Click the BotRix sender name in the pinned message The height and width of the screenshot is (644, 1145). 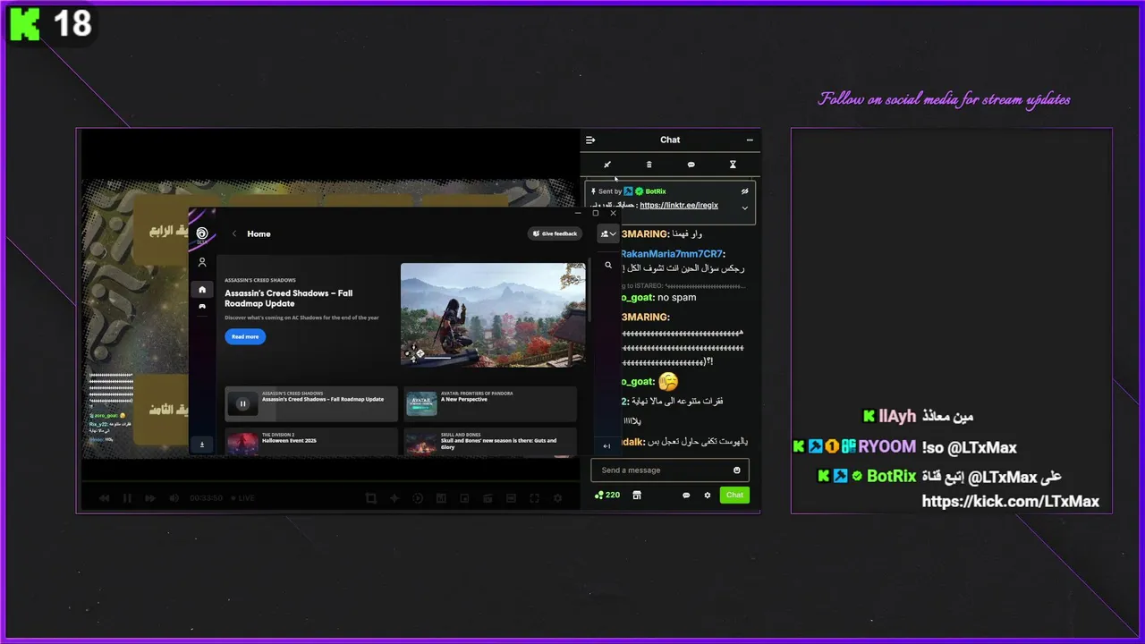655,191
